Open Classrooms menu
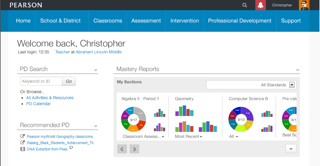 pos(108,21)
